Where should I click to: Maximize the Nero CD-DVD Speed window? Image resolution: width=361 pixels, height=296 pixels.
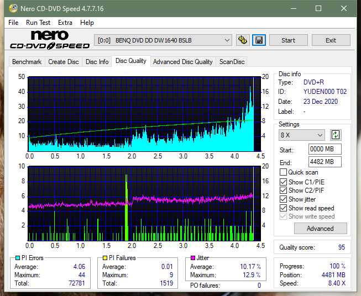click(x=318, y=8)
